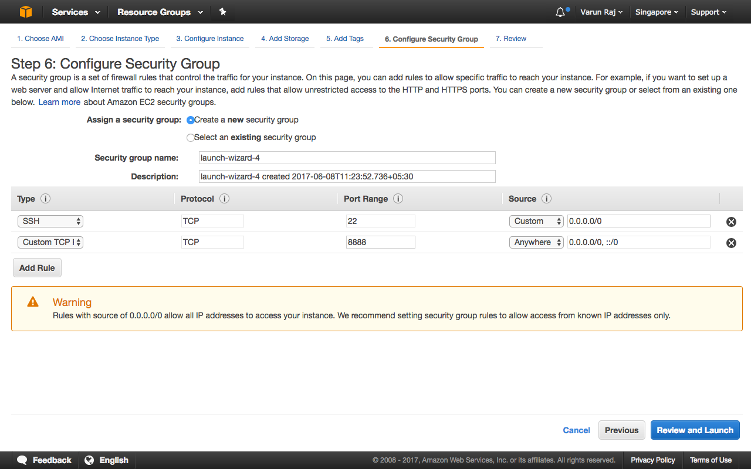This screenshot has height=469, width=751.
Task: Click the info icon next to Type
Action: pos(46,199)
